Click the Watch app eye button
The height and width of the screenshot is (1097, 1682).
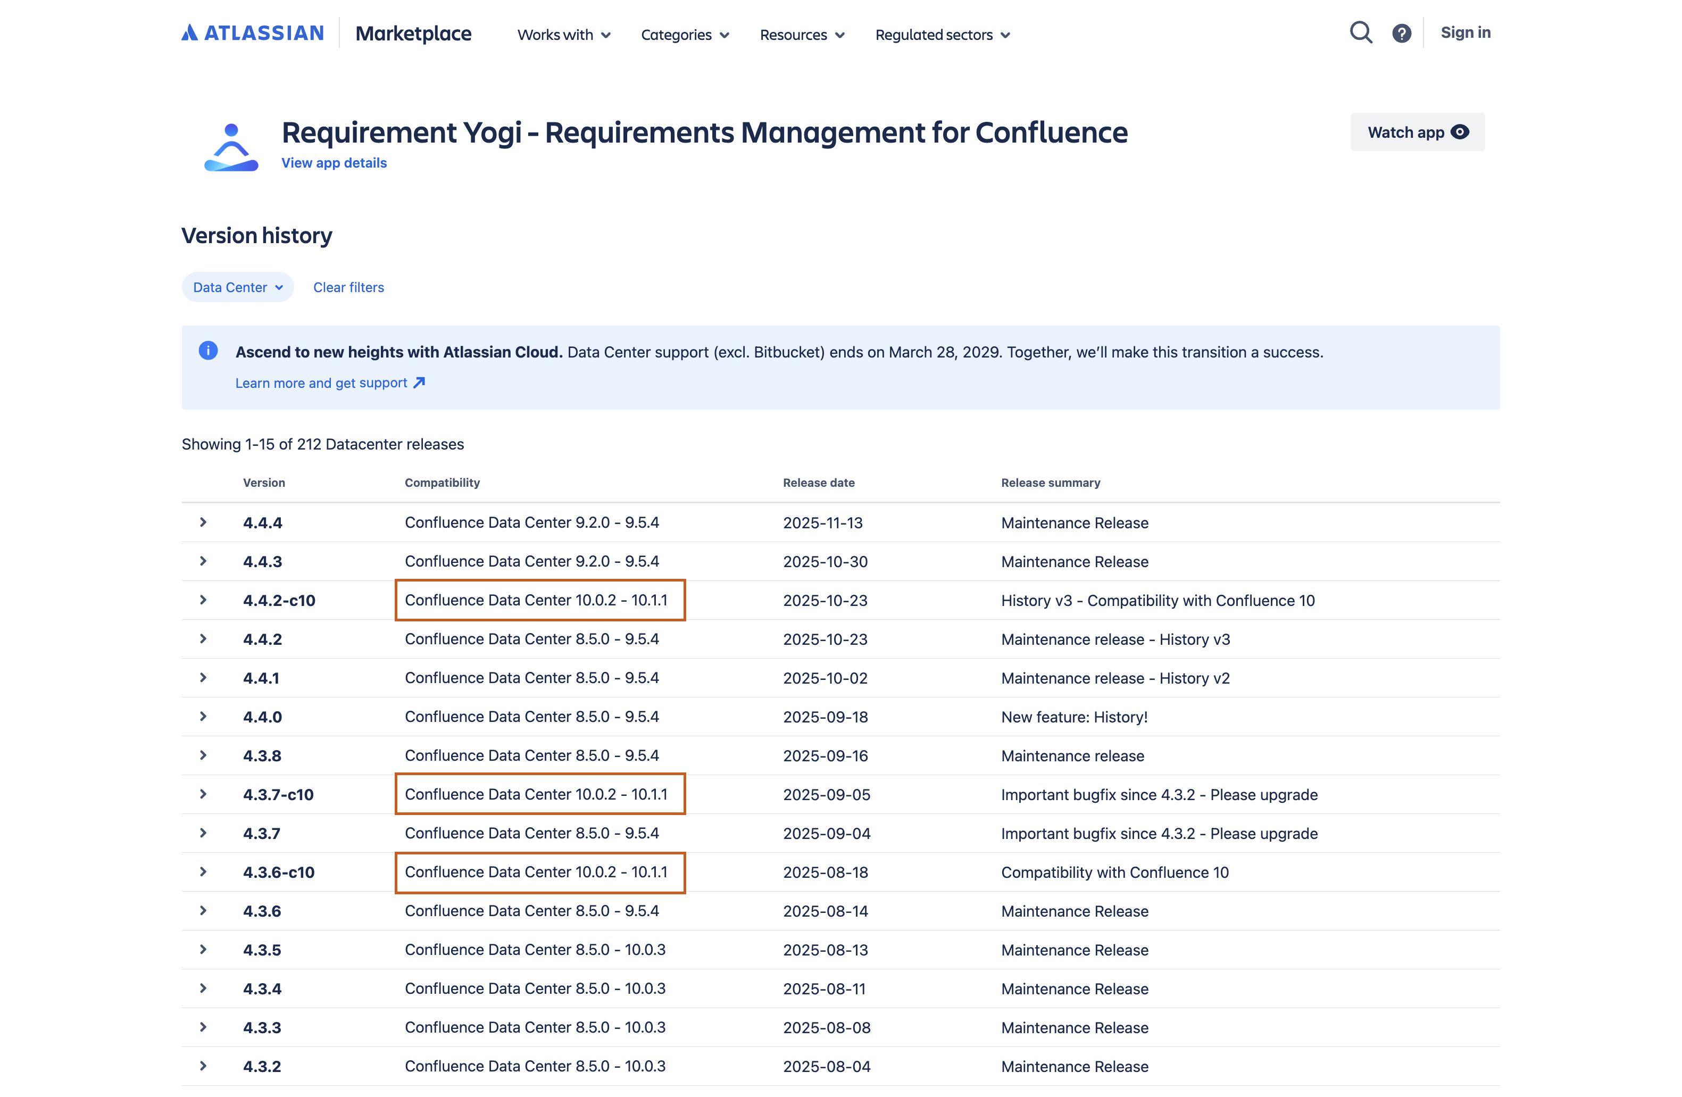[x=1417, y=132]
